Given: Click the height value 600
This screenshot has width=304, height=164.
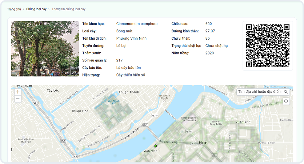Looking at the screenshot, I should pyautogui.click(x=209, y=24).
